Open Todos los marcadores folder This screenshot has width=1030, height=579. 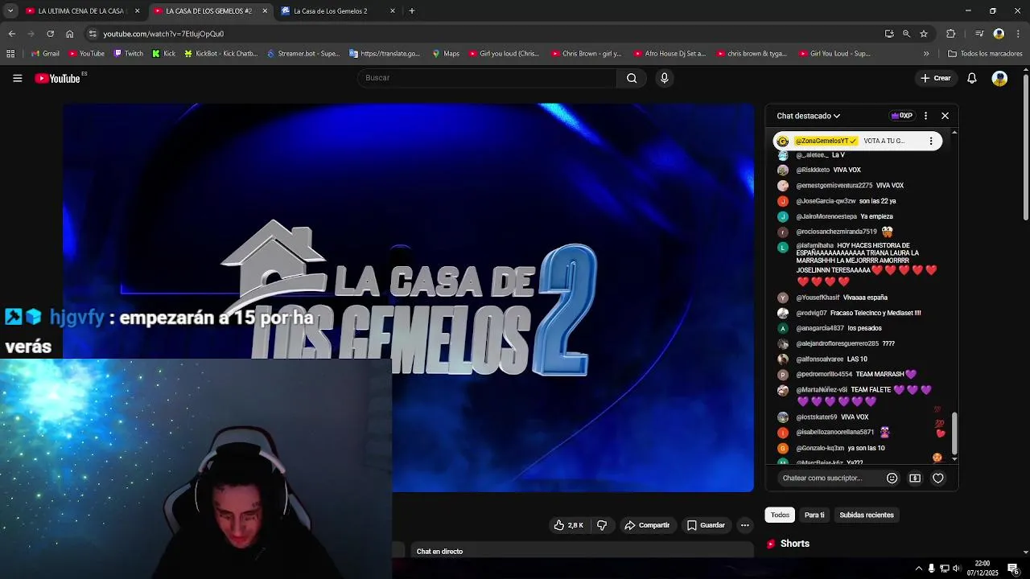(985, 54)
